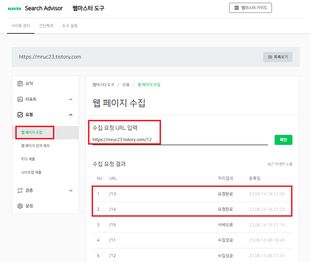Click the guide book icon in 웹마스터 가이드
The width and height of the screenshot is (310, 262).
[236, 8]
